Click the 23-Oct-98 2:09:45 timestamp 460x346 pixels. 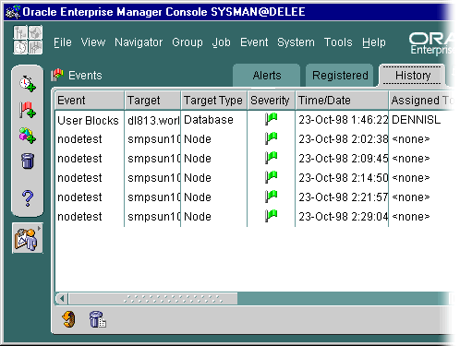[x=343, y=159]
